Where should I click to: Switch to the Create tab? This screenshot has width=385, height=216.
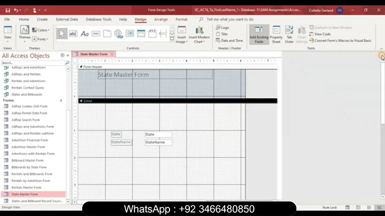tap(42, 19)
